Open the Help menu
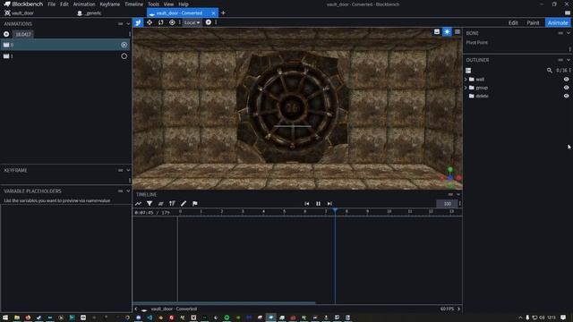The height and width of the screenshot is (322, 573). pos(184,4)
